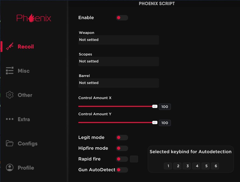
Task: Click the 'Barrel' field label
Action: tap(84, 76)
